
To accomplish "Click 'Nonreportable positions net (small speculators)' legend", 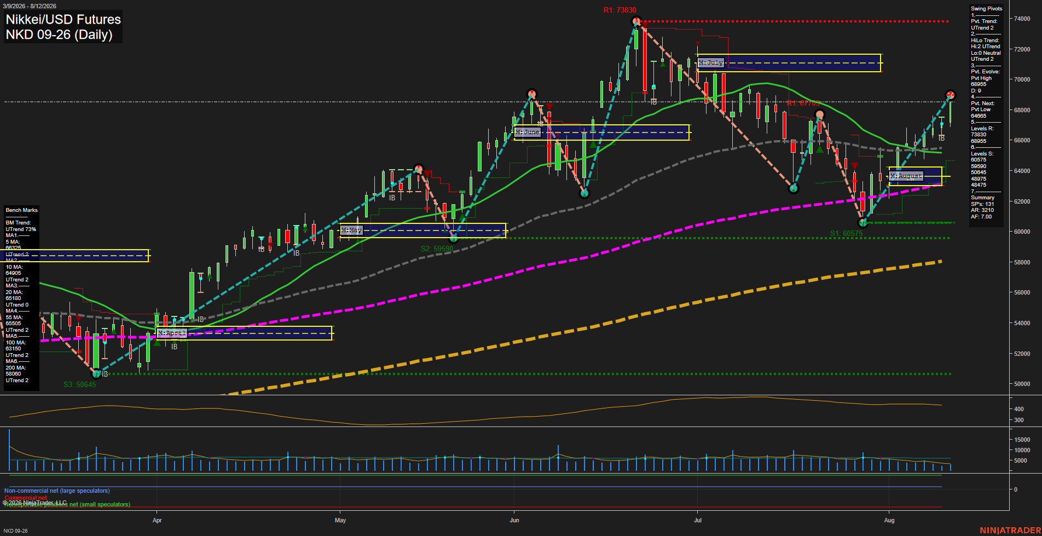I will pyautogui.click(x=67, y=505).
